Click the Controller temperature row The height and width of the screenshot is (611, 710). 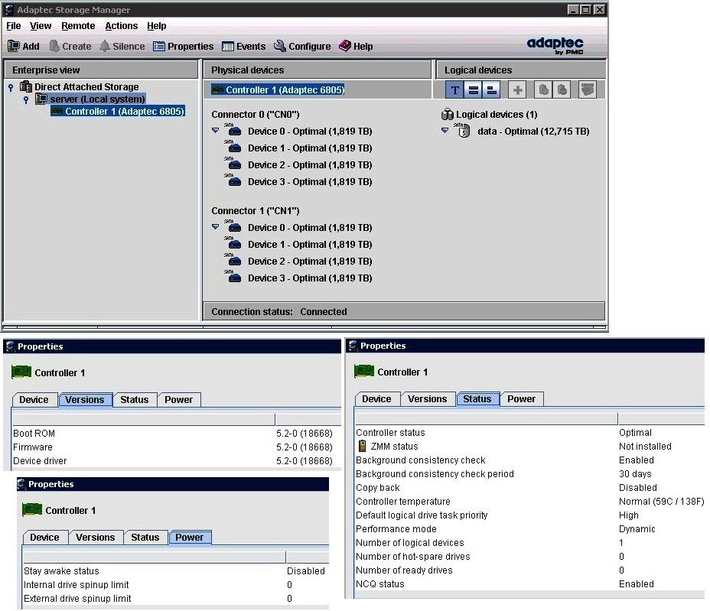point(529,502)
